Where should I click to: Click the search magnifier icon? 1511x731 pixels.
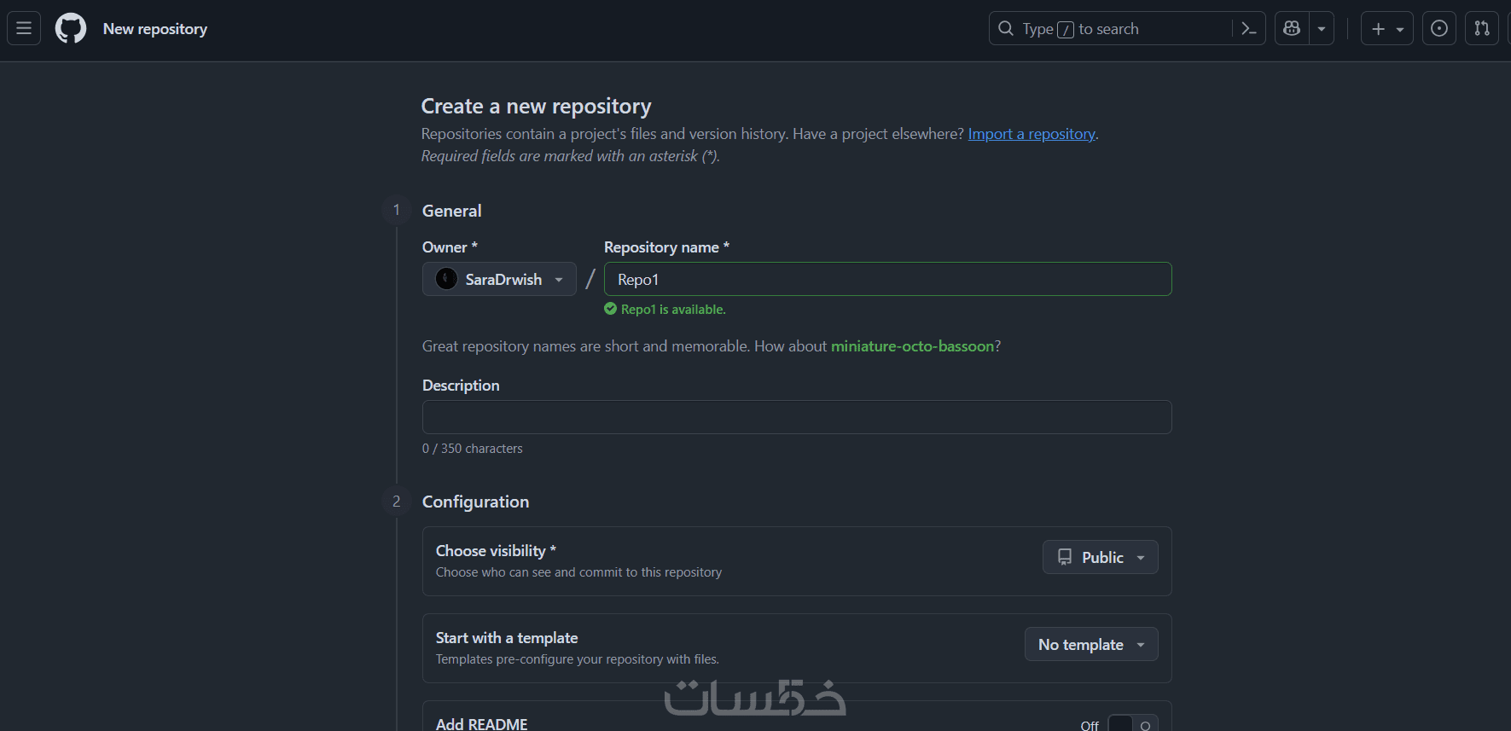tap(1006, 29)
